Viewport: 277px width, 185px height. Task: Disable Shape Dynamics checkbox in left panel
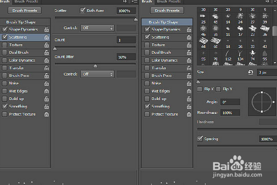tap(5, 29)
